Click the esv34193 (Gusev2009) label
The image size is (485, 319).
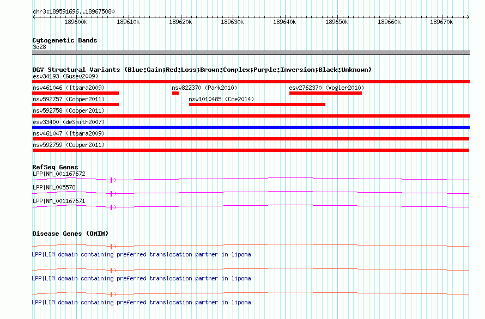click(65, 76)
